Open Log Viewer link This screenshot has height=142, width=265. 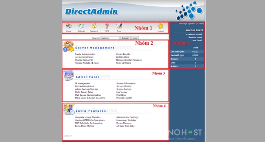pos(122,92)
